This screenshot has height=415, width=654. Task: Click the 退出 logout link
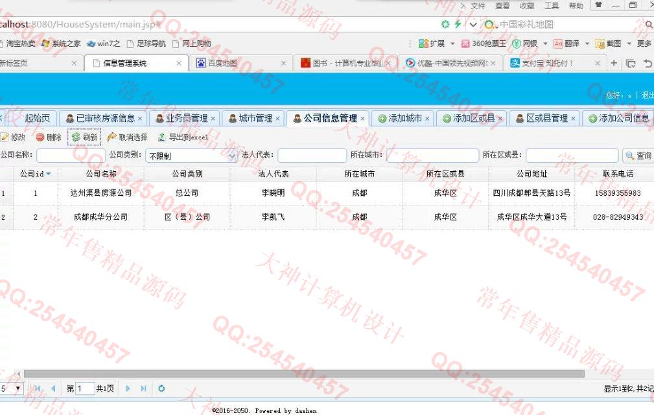click(647, 95)
